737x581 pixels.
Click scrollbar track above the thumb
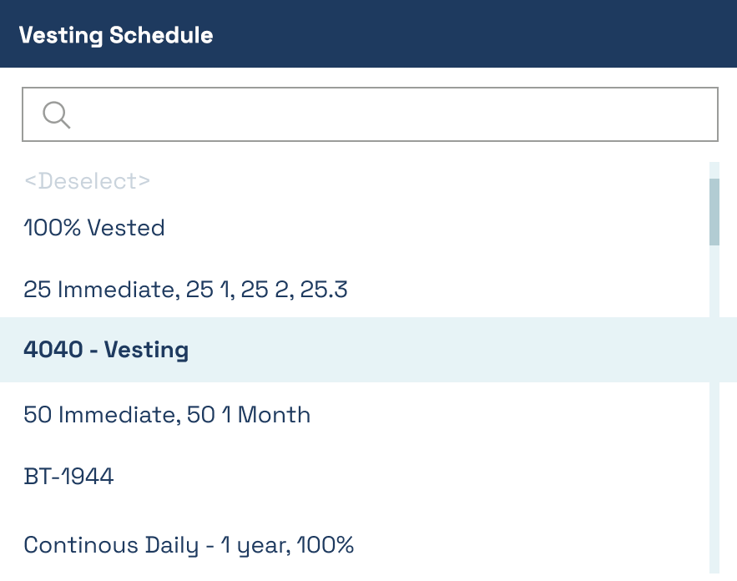coord(714,170)
